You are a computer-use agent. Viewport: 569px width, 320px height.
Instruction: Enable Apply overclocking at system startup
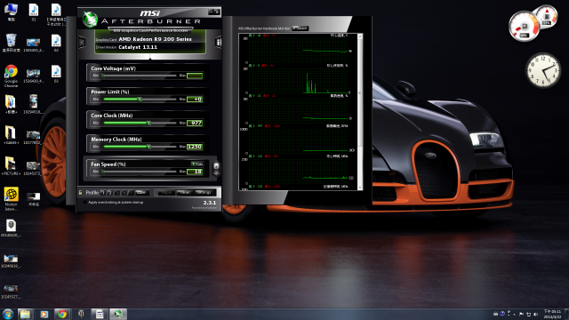pos(85,203)
